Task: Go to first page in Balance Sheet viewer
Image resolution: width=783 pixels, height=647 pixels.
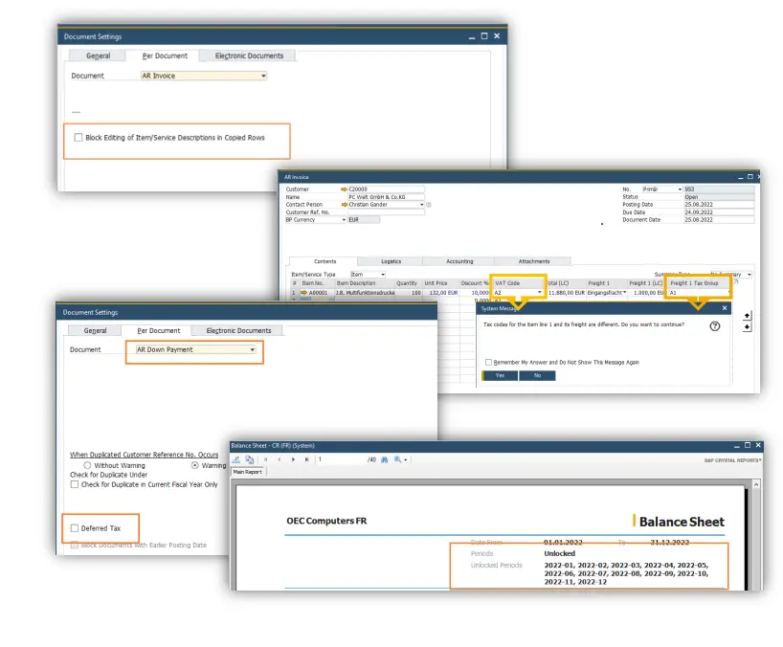Action: click(266, 459)
